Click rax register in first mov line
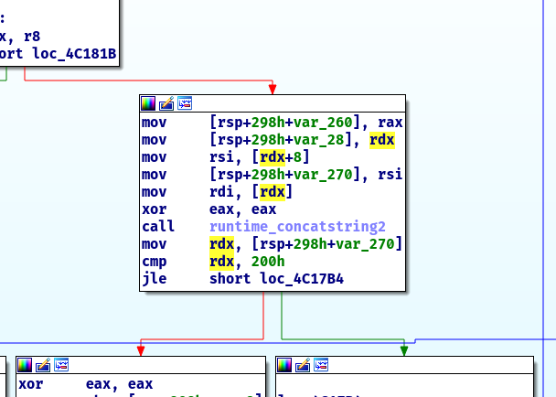 390,123
